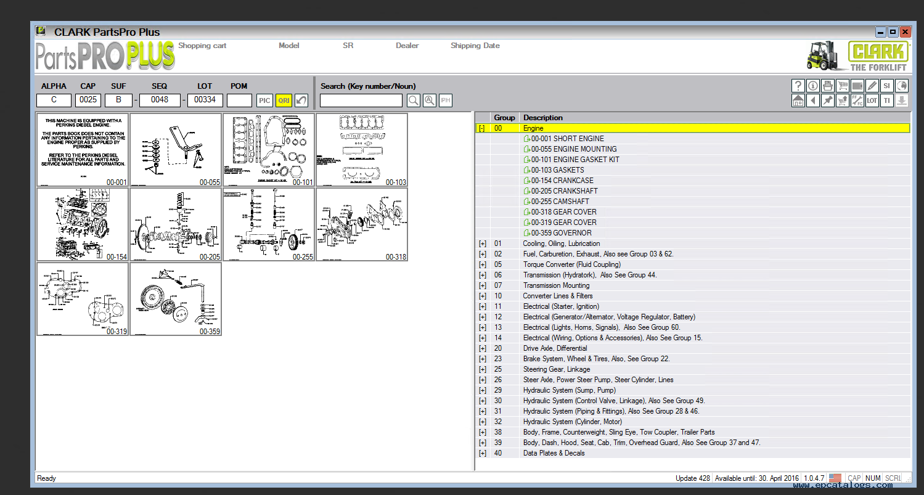The height and width of the screenshot is (495, 924).
Task: Click the FF/FC wrench icon
Action: [x=857, y=100]
